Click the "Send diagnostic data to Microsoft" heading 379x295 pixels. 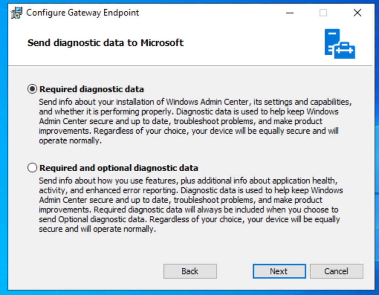(106, 43)
